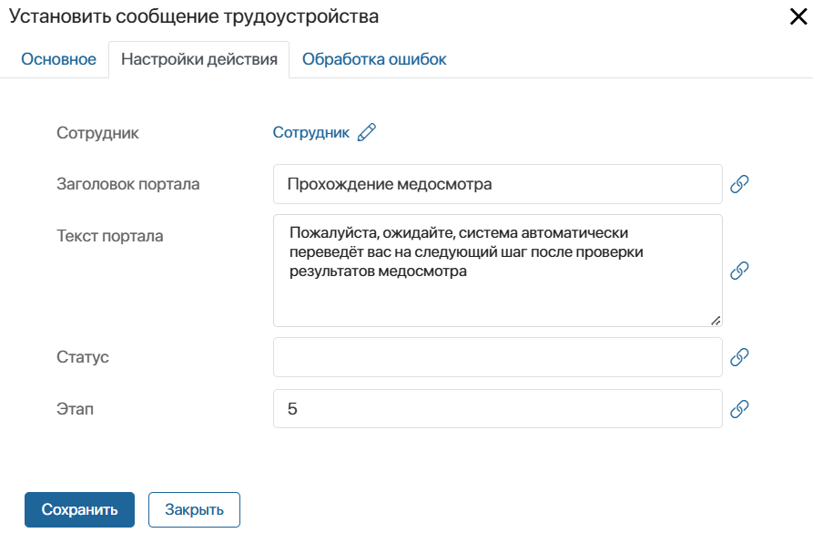
Task: Click the Этап input containing 5
Action: 498,409
